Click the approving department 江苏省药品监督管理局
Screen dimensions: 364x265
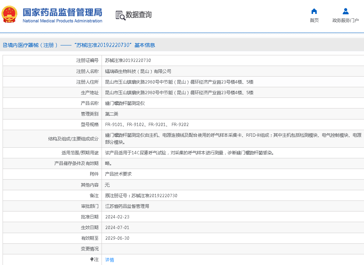(x=127, y=206)
